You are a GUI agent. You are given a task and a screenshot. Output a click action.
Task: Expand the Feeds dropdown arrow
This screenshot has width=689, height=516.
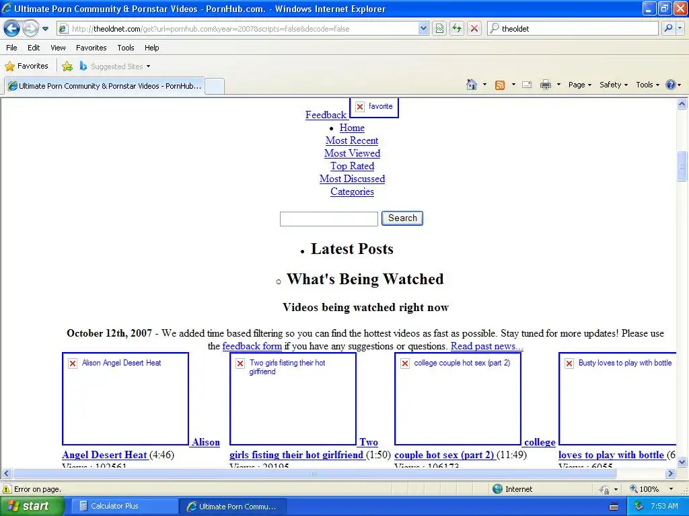pos(513,85)
